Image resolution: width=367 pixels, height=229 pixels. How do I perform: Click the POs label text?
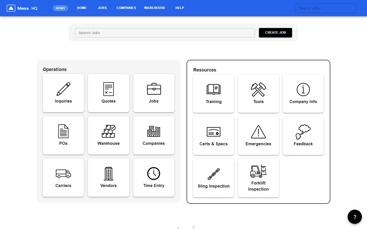(x=63, y=143)
